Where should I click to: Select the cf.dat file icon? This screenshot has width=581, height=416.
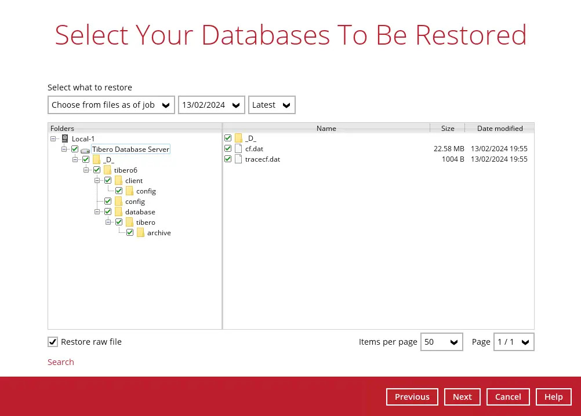(x=238, y=148)
